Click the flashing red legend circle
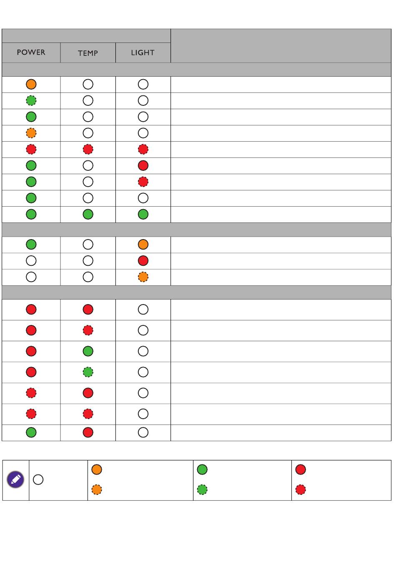This screenshot has width=396, height=587. point(301,490)
